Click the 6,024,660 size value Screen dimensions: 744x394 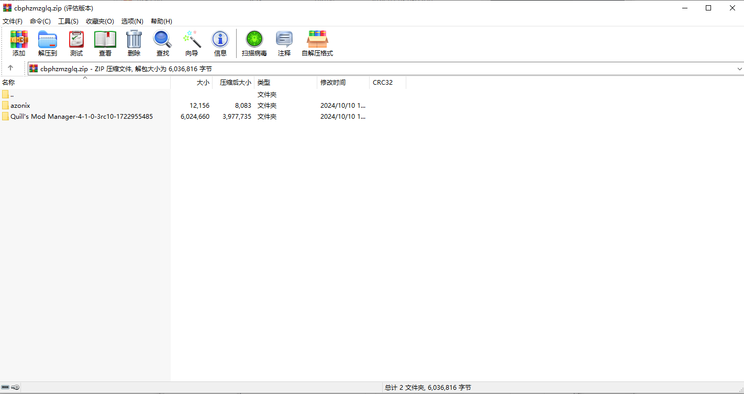[195, 117]
